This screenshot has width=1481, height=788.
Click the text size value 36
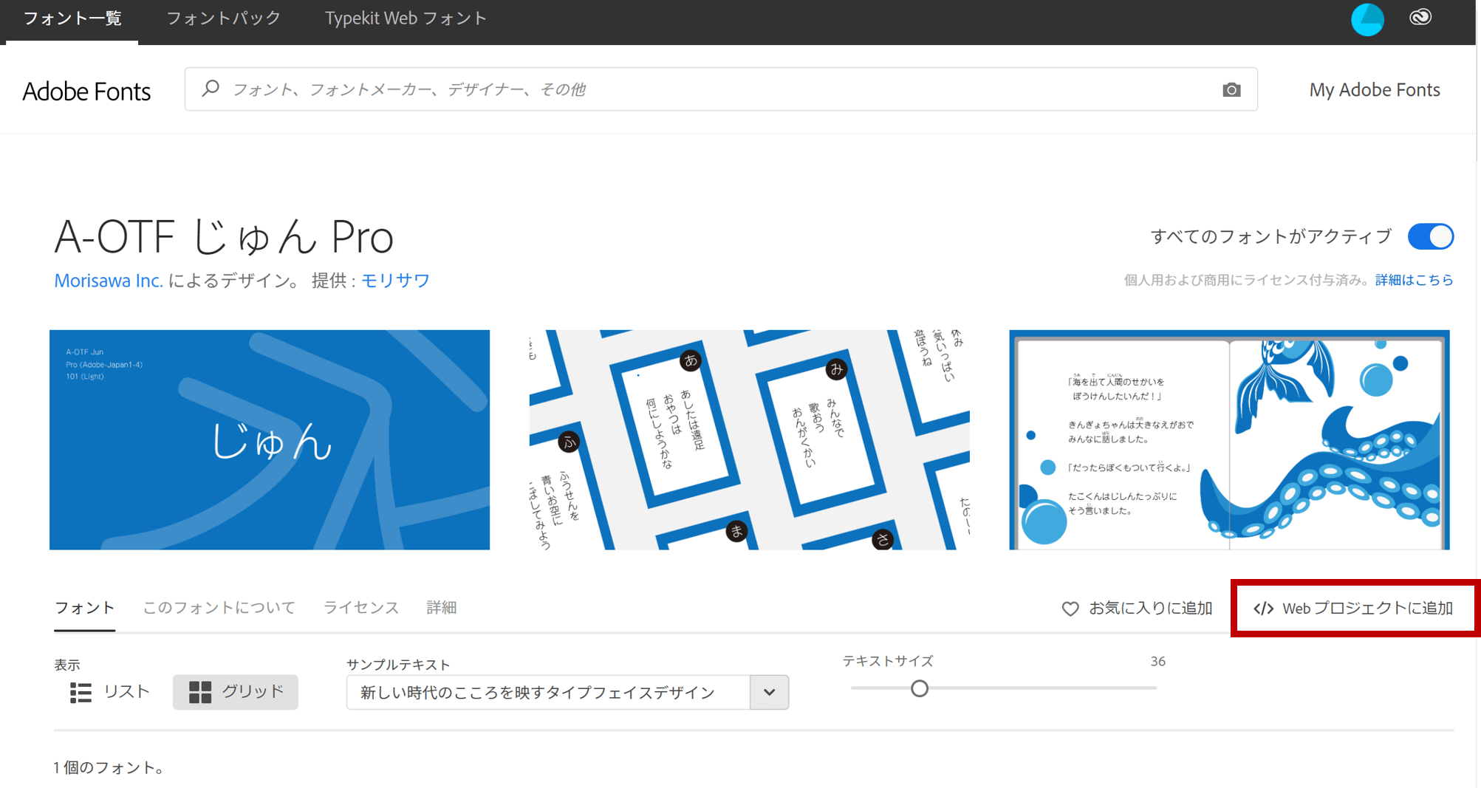click(1157, 661)
